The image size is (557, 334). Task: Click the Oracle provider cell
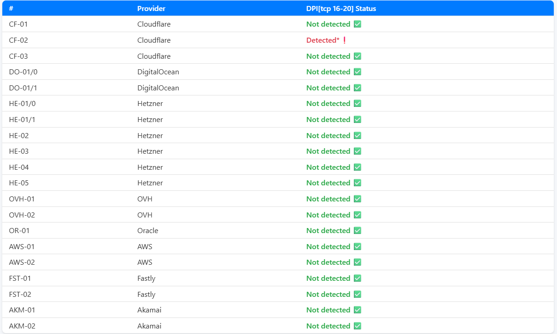pyautogui.click(x=148, y=231)
